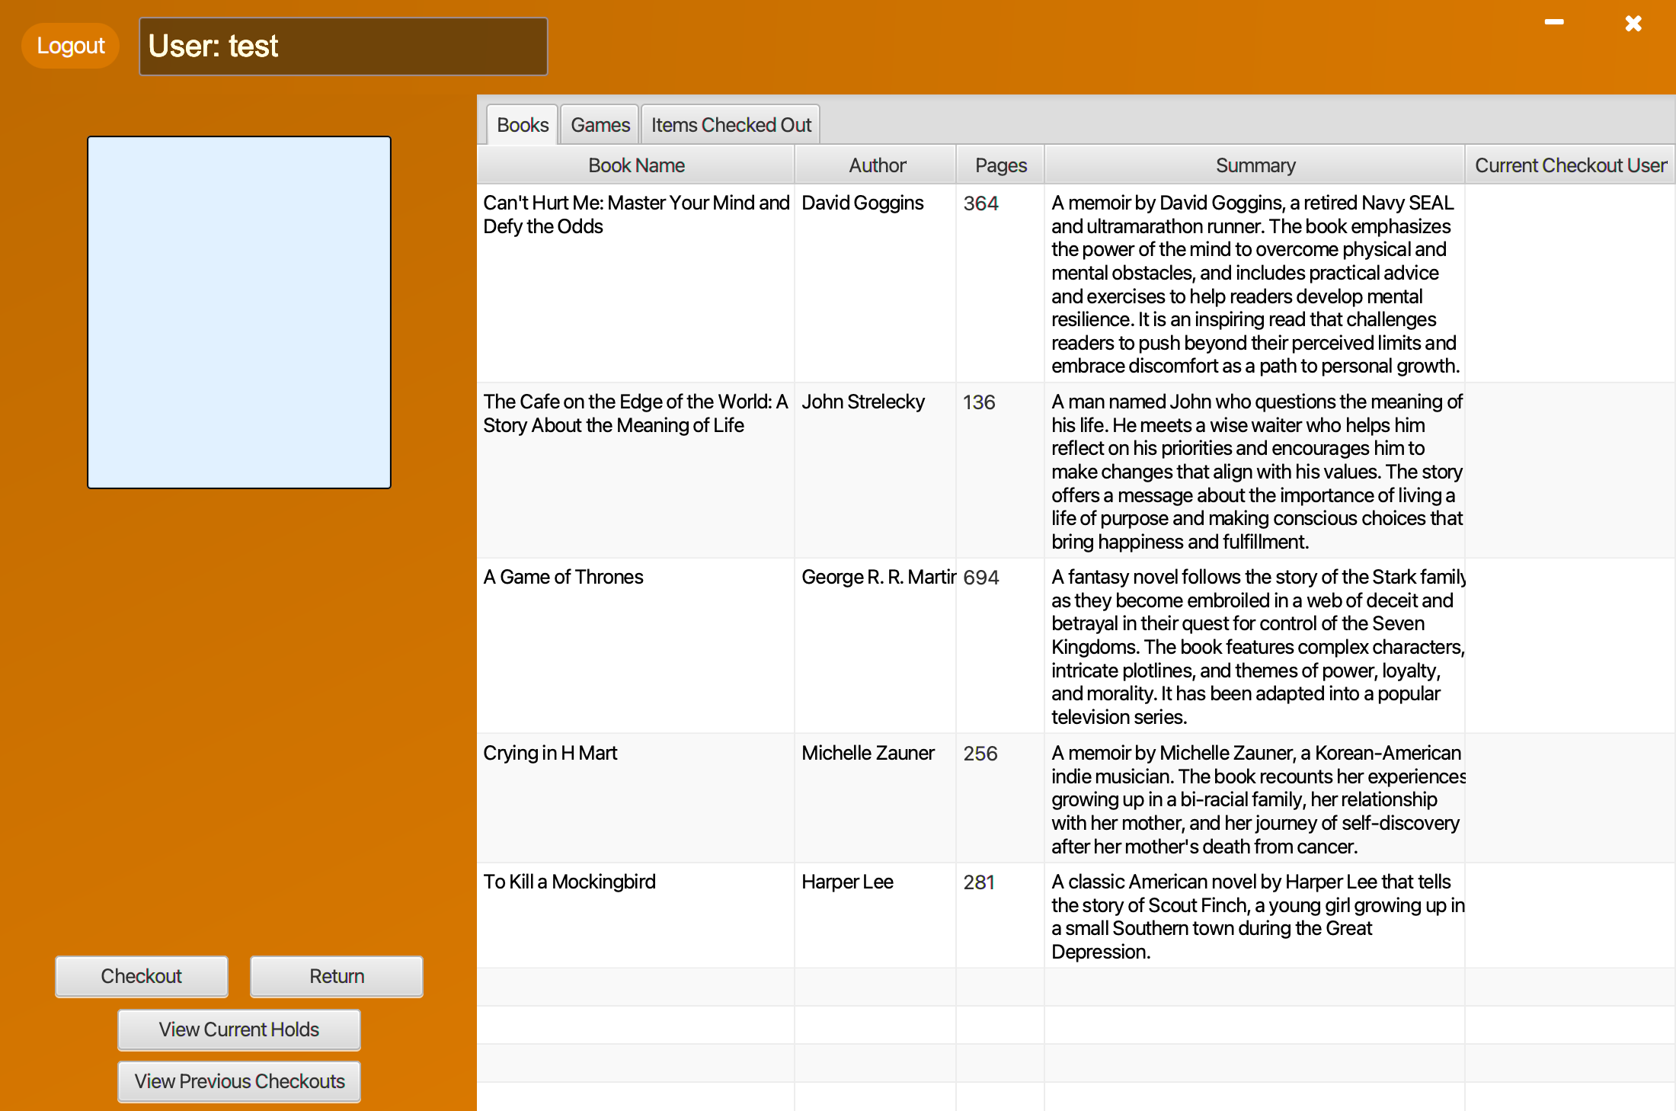1676x1111 pixels.
Task: Sort books by the Author column
Action: [x=876, y=165]
